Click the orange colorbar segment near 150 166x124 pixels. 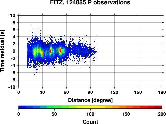[126, 107]
